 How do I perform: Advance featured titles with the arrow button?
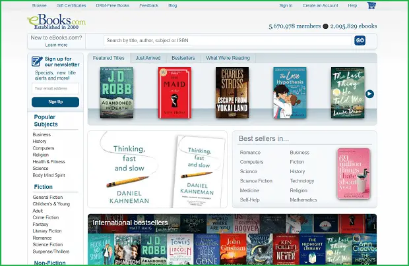[369, 94]
